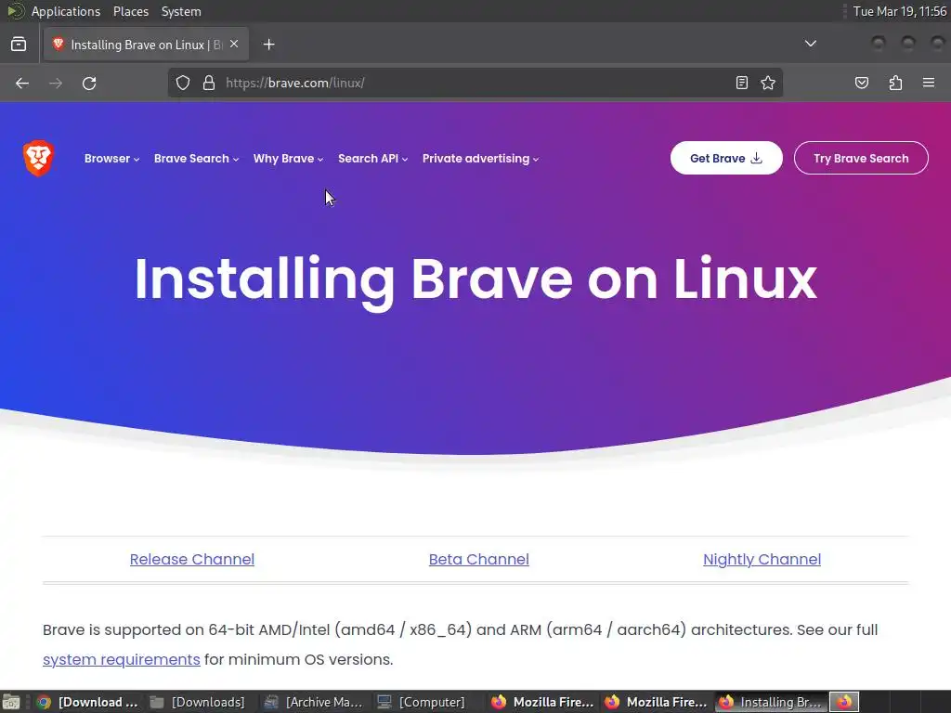Open the System menu

[181, 11]
